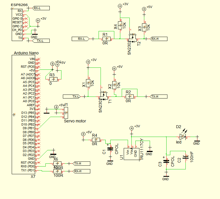220x199 pixels.
Task: Click the C1 polarized capacitor symbol
Action: click(110, 149)
